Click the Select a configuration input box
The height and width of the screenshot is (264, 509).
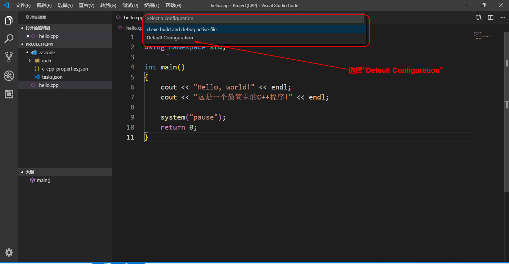point(255,19)
